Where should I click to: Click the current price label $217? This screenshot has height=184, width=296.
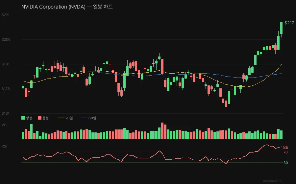pos(289,23)
